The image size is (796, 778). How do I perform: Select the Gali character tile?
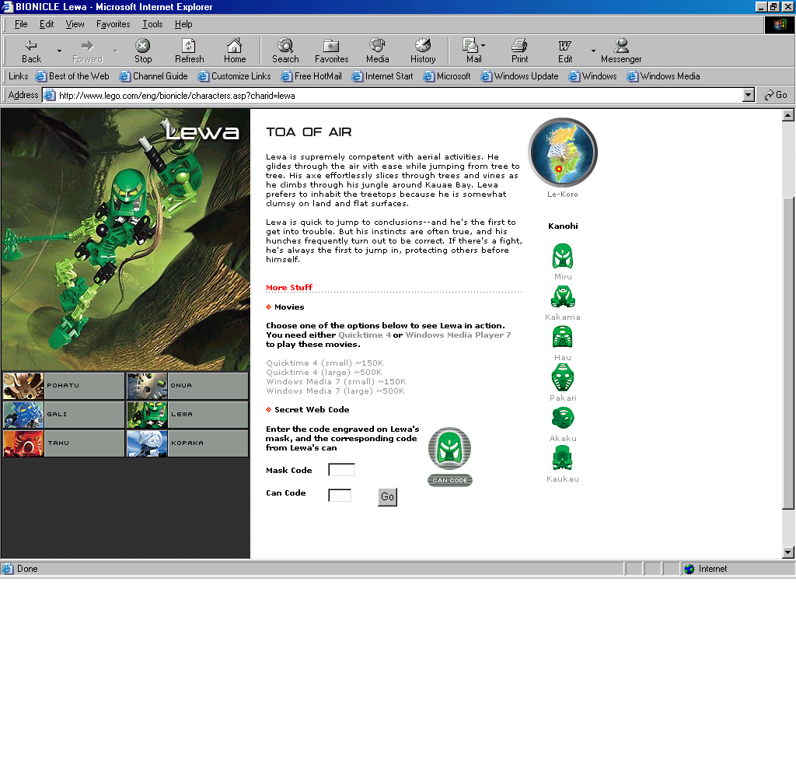click(64, 414)
